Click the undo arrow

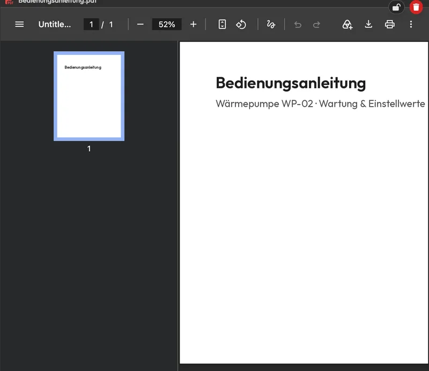click(x=298, y=25)
